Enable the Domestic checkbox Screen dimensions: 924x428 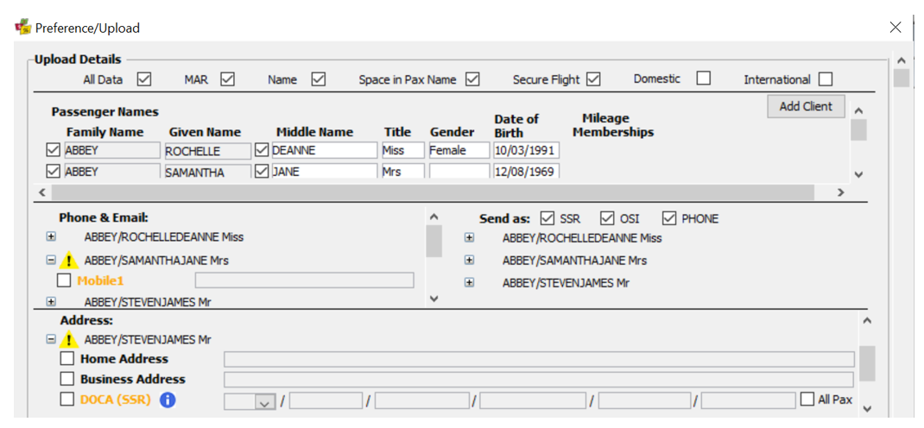point(703,79)
